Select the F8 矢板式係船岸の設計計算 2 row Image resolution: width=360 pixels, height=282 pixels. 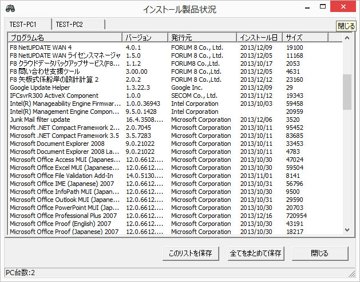tap(175, 80)
